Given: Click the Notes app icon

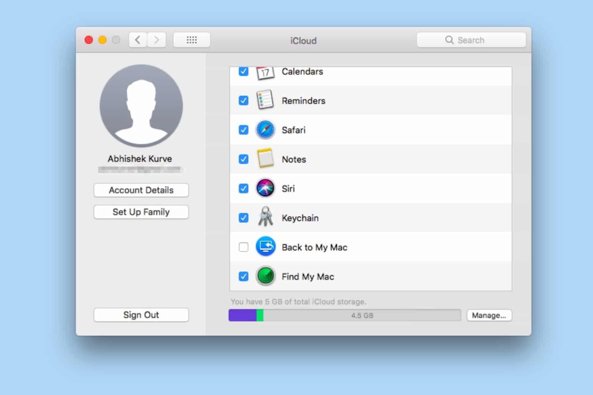Looking at the screenshot, I should [265, 159].
